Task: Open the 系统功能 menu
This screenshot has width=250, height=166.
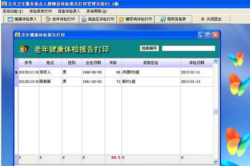Action: coord(13,11)
